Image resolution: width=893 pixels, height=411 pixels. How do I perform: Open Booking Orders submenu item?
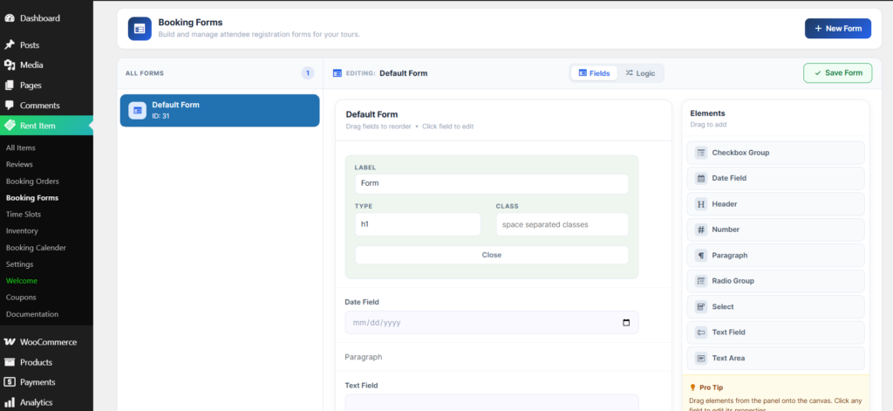(x=32, y=182)
